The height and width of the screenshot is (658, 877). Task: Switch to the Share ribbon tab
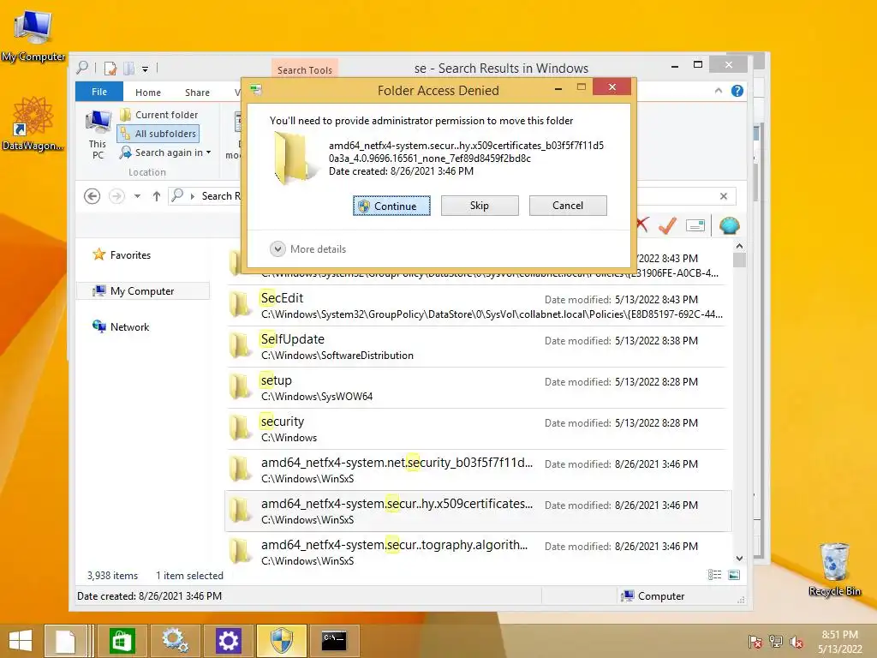click(197, 93)
